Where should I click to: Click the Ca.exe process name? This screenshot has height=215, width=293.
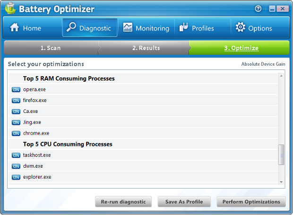(x=30, y=112)
